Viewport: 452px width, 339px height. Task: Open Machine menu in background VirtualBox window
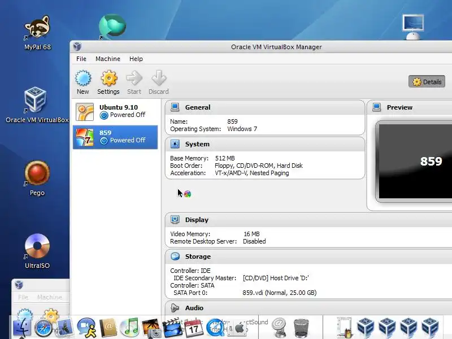50,297
